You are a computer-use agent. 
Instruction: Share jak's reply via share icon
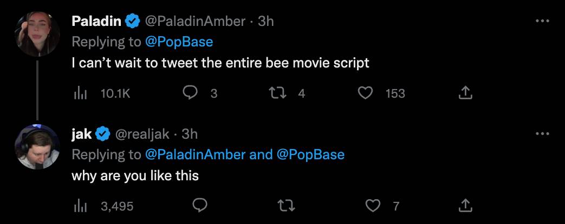coord(465,206)
